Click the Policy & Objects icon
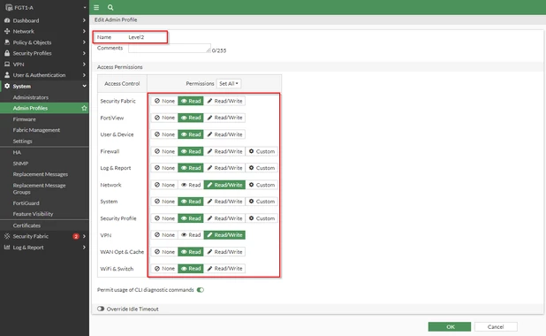 (7, 42)
